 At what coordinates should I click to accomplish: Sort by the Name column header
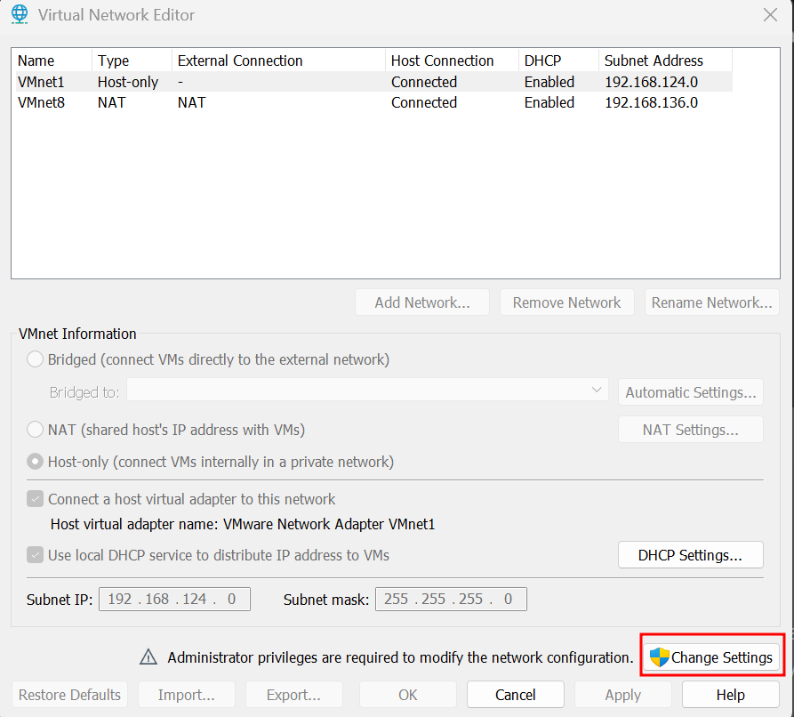click(x=52, y=60)
